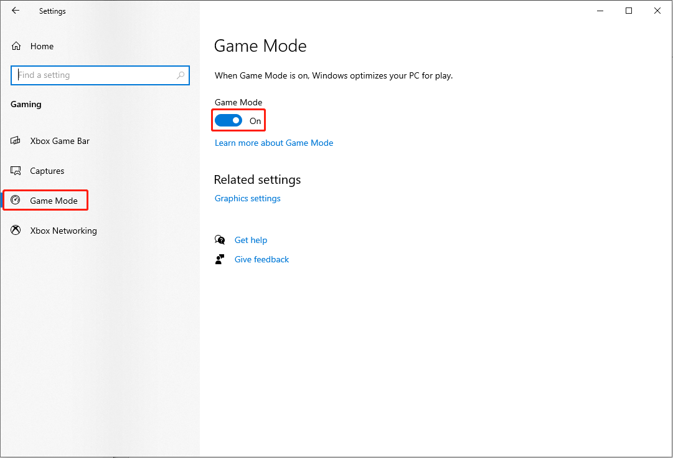Click the Game Mode speedometer icon
673x458 pixels.
click(16, 200)
